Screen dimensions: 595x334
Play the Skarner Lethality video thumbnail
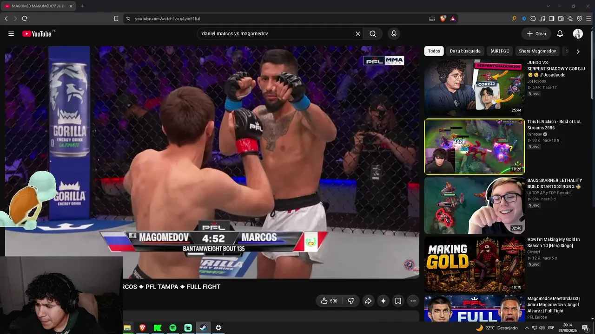coord(474,206)
